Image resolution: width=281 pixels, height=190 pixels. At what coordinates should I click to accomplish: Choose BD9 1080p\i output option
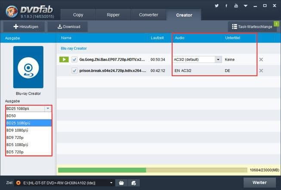coord(29,130)
